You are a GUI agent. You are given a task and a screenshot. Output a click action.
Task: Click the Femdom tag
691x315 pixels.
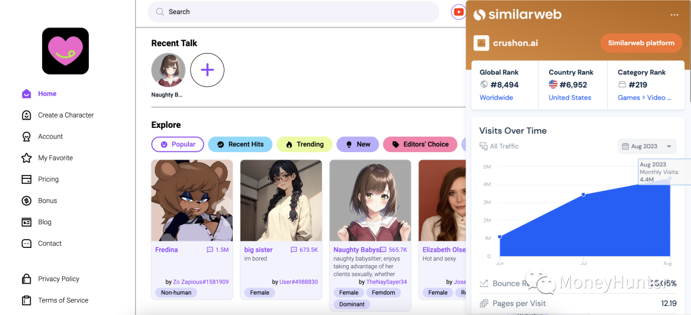384,293
